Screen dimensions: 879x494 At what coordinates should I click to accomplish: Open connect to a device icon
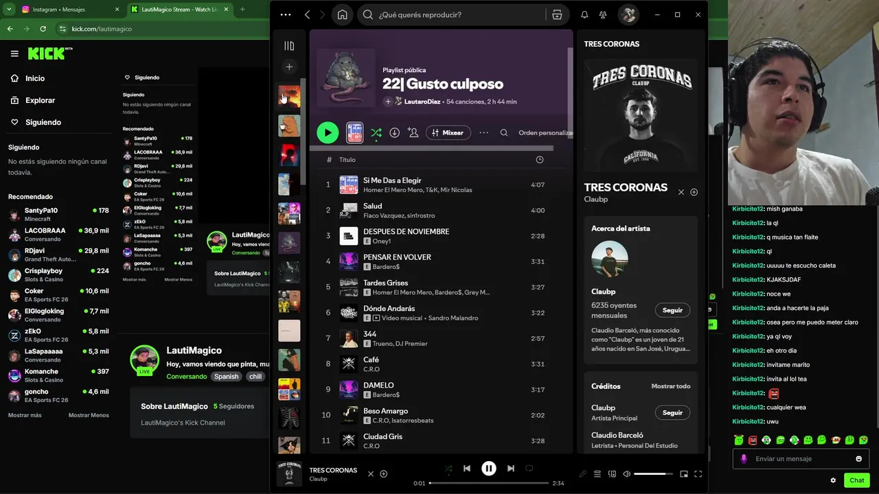[x=612, y=473]
